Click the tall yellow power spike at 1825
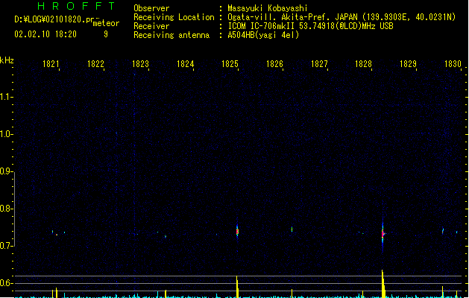The height and width of the screenshot is (298, 469). point(237,286)
